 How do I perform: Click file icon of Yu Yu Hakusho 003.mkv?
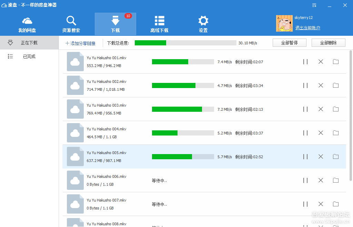[75, 109]
